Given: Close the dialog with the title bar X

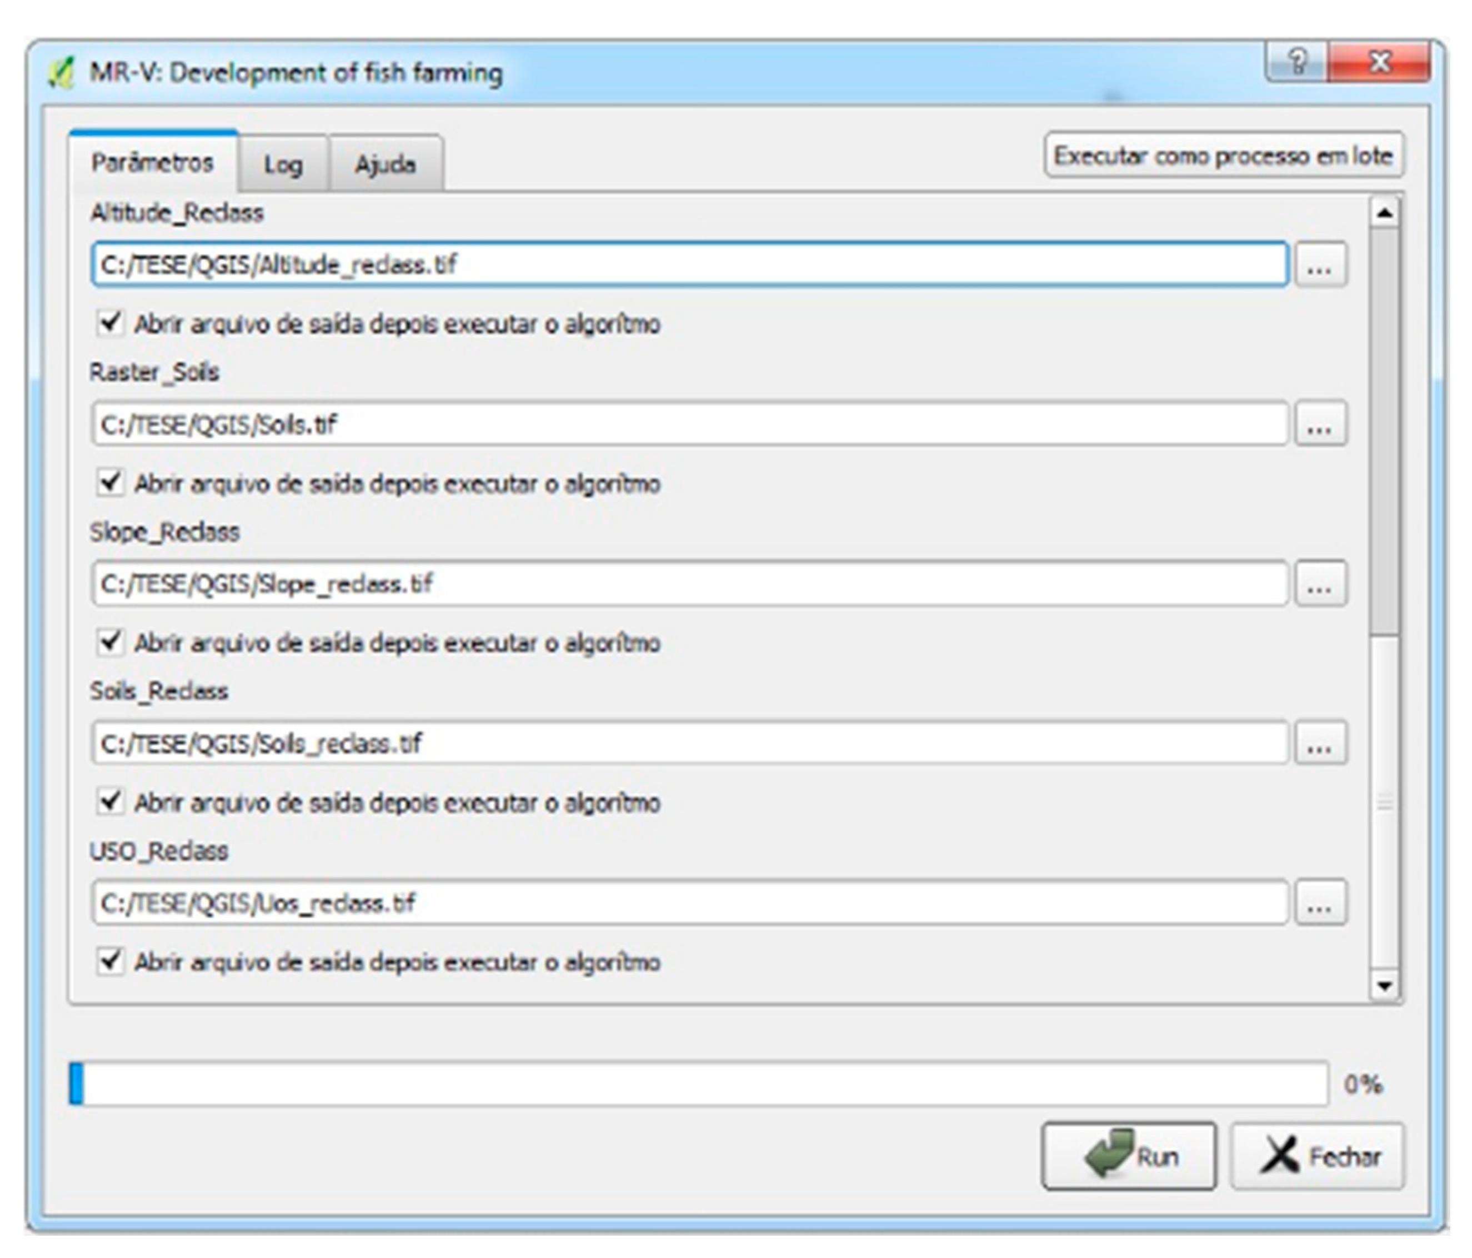Looking at the screenshot, I should (x=1379, y=63).
